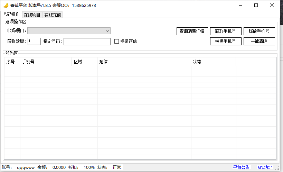Focus the 指定号码 input box
Image resolution: width=283 pixels, height=172 pixels.
[87, 42]
